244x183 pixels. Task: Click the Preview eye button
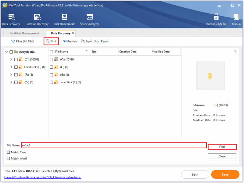[x=70, y=41]
